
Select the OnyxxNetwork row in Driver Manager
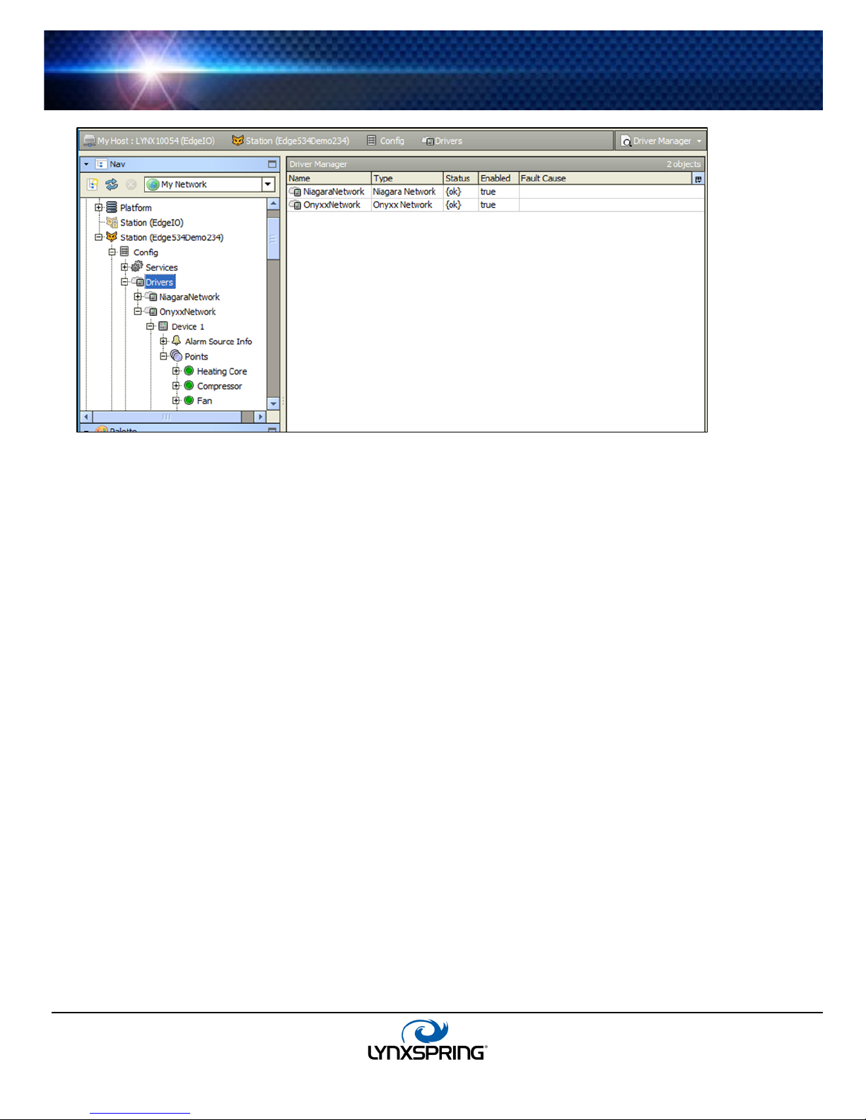click(332, 205)
